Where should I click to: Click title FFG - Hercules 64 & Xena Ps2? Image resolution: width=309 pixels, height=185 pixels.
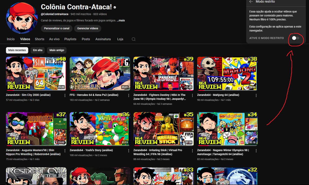pos(94,95)
